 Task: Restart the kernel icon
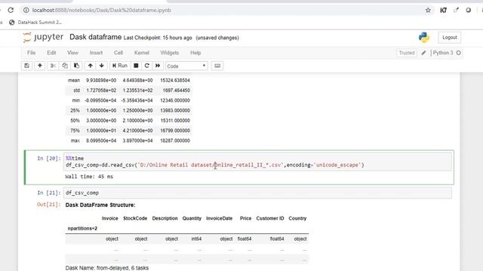[147, 65]
